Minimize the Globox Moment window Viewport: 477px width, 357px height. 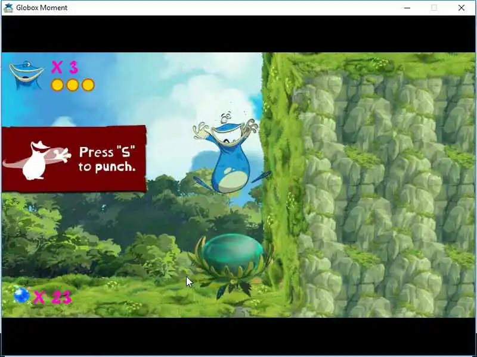pyautogui.click(x=407, y=8)
